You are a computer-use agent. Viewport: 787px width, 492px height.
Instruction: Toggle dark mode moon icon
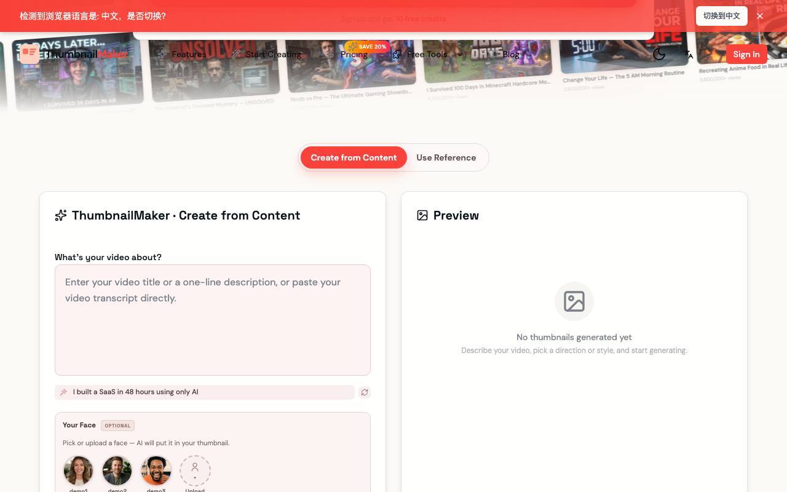pyautogui.click(x=659, y=54)
